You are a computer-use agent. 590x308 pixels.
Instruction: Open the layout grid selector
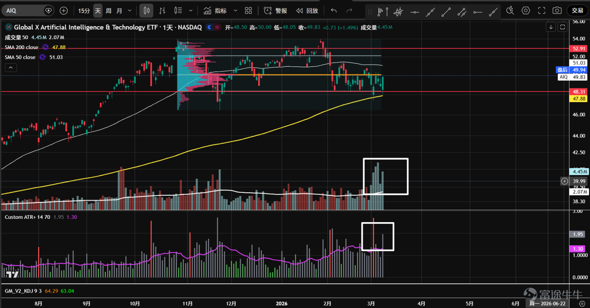[249, 11]
